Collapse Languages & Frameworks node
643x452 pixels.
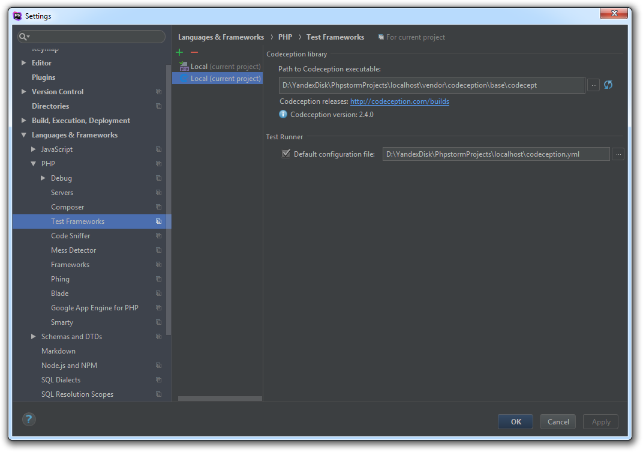(23, 134)
